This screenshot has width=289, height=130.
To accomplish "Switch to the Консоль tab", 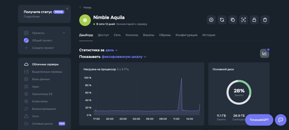I will (x=132, y=35).
